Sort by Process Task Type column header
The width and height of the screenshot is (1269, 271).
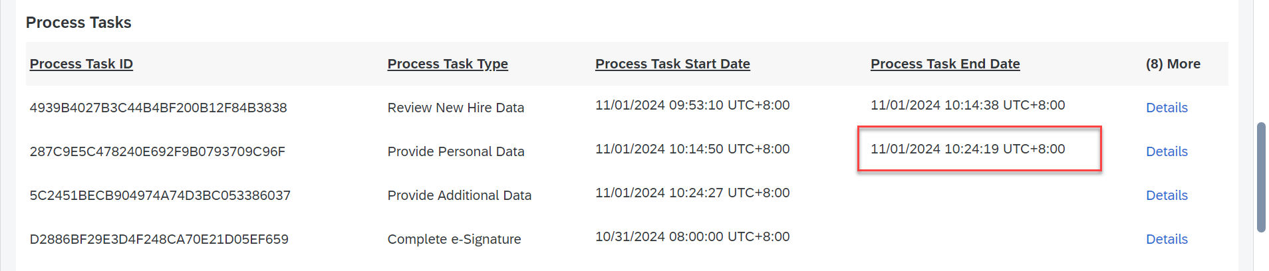(448, 64)
